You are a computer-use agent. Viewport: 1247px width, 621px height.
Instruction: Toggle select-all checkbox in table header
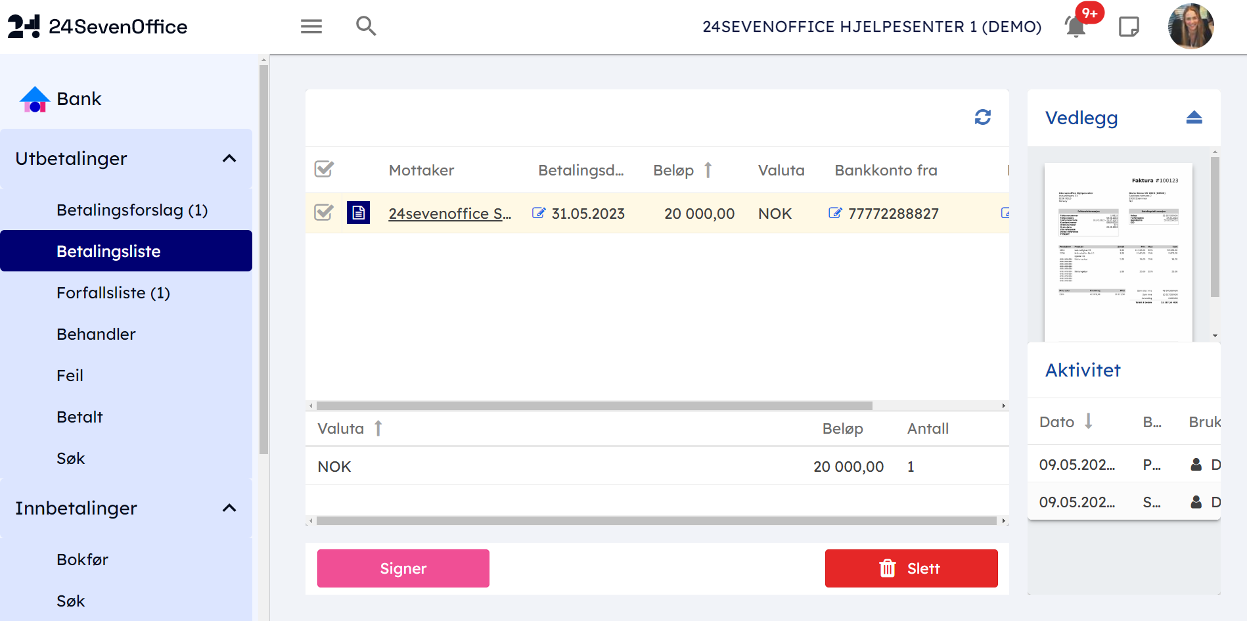(324, 170)
